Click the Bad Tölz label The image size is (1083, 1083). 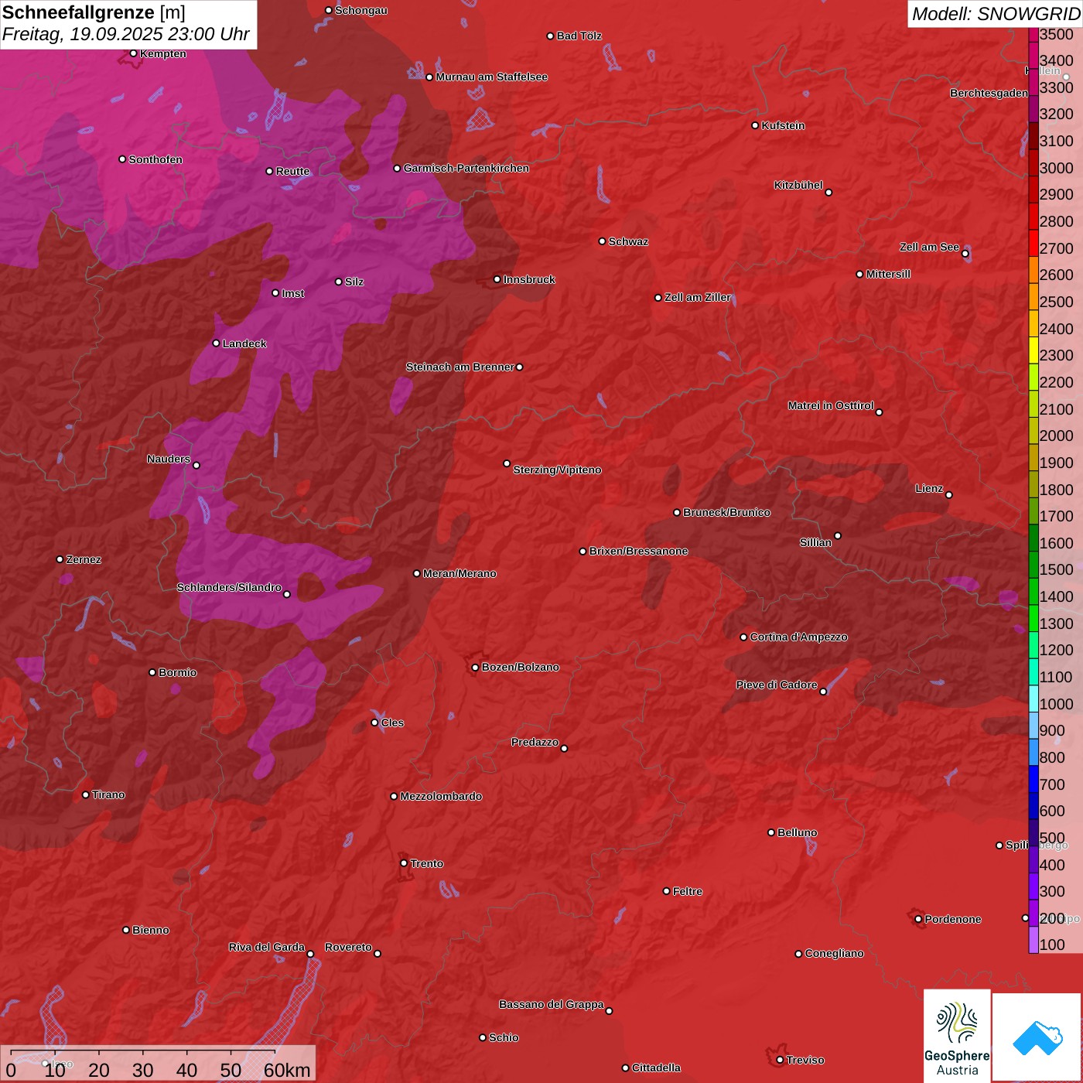[579, 36]
